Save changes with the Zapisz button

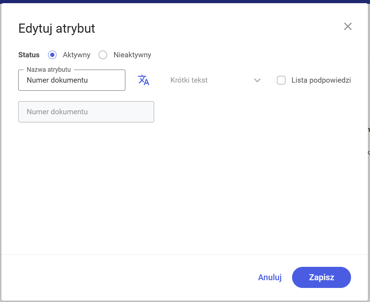(x=322, y=277)
